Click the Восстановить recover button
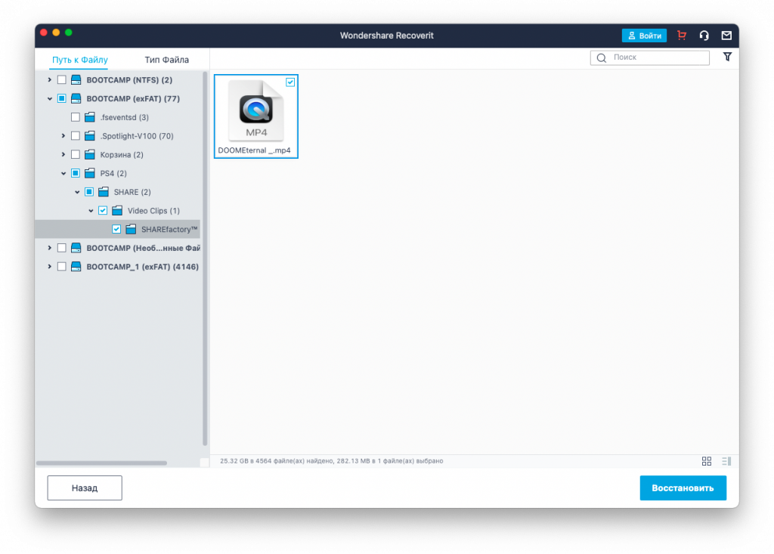Viewport: 774px width, 554px height. tap(683, 487)
